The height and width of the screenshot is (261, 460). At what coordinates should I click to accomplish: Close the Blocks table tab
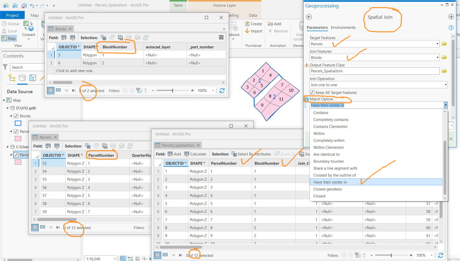click(x=70, y=29)
